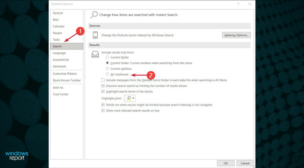Viewport: 304px width, 168px height.
Task: Click the Outlook Options window title
Action: pyautogui.click(x=62, y=4)
